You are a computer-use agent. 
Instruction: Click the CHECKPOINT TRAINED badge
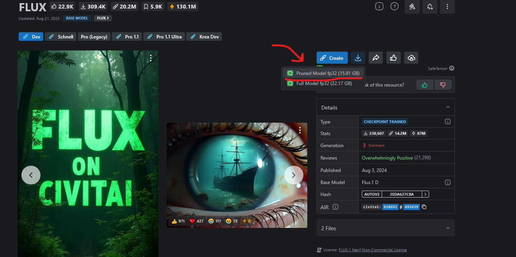click(385, 122)
